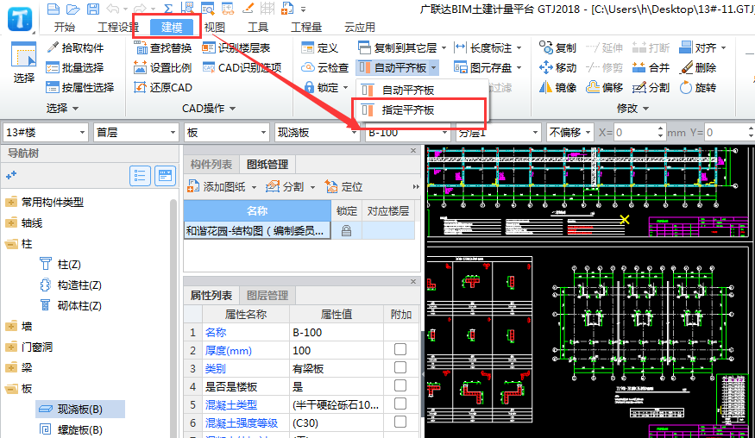
Task: Open the 首层 floor dropdown
Action: tap(135, 133)
